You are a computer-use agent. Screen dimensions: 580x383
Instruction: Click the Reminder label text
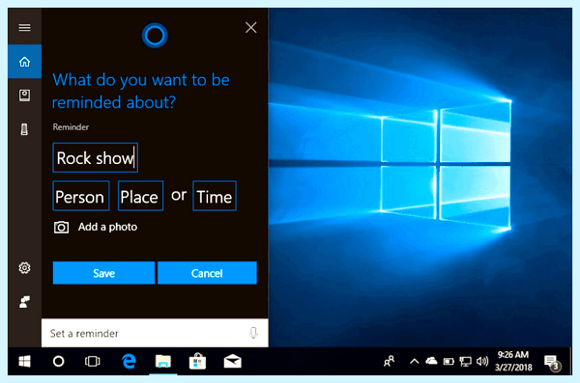(x=71, y=127)
